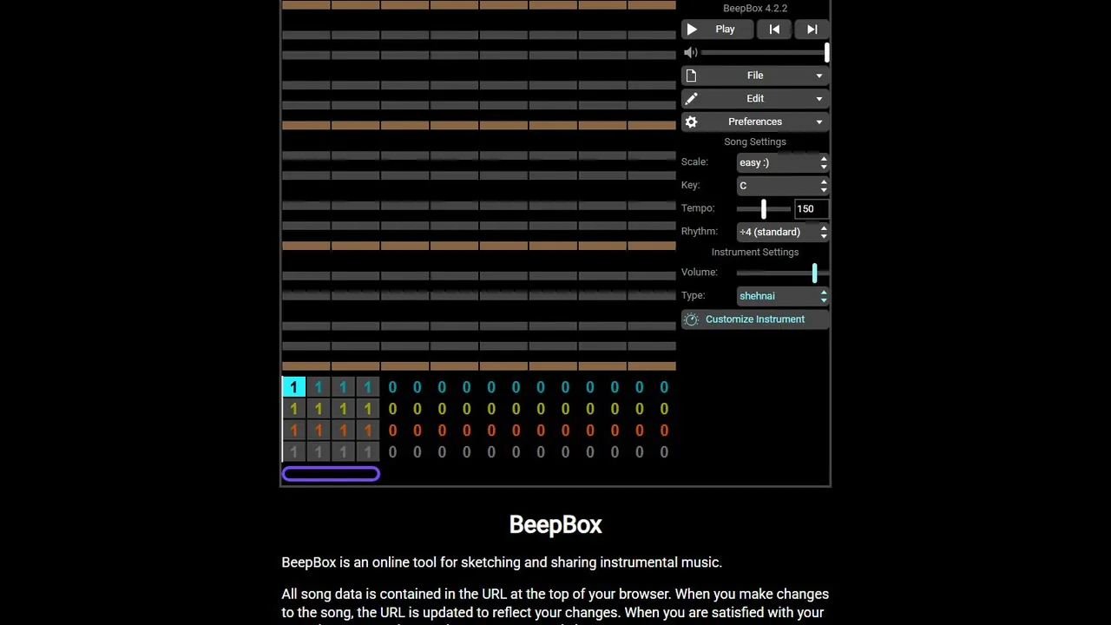Open the Scale dropdown showing easy :)
Image resolution: width=1111 pixels, height=625 pixels.
783,162
